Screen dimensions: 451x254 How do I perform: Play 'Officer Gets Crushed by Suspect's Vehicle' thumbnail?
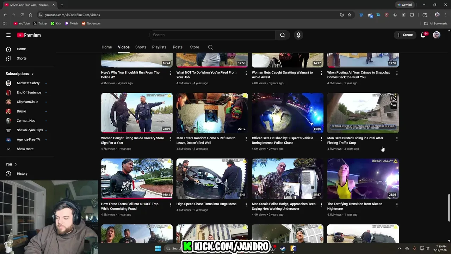tap(288, 113)
